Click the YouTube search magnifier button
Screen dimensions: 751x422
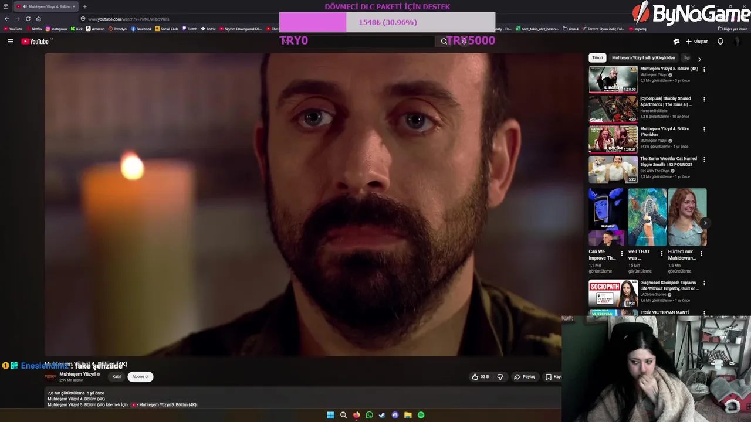point(444,41)
